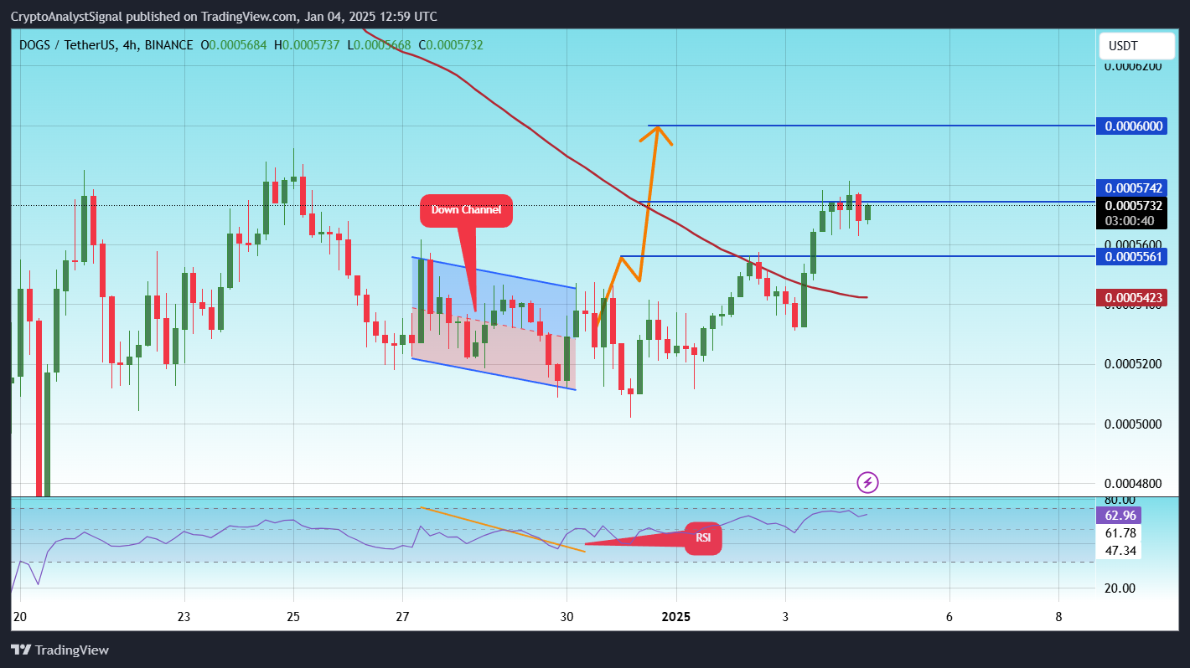1190x668 pixels.
Task: Select the Down Channel callout label
Action: coord(466,209)
